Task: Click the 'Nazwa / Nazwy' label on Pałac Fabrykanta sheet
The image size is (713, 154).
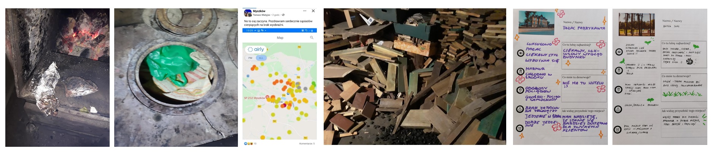Action: [x=573, y=22]
